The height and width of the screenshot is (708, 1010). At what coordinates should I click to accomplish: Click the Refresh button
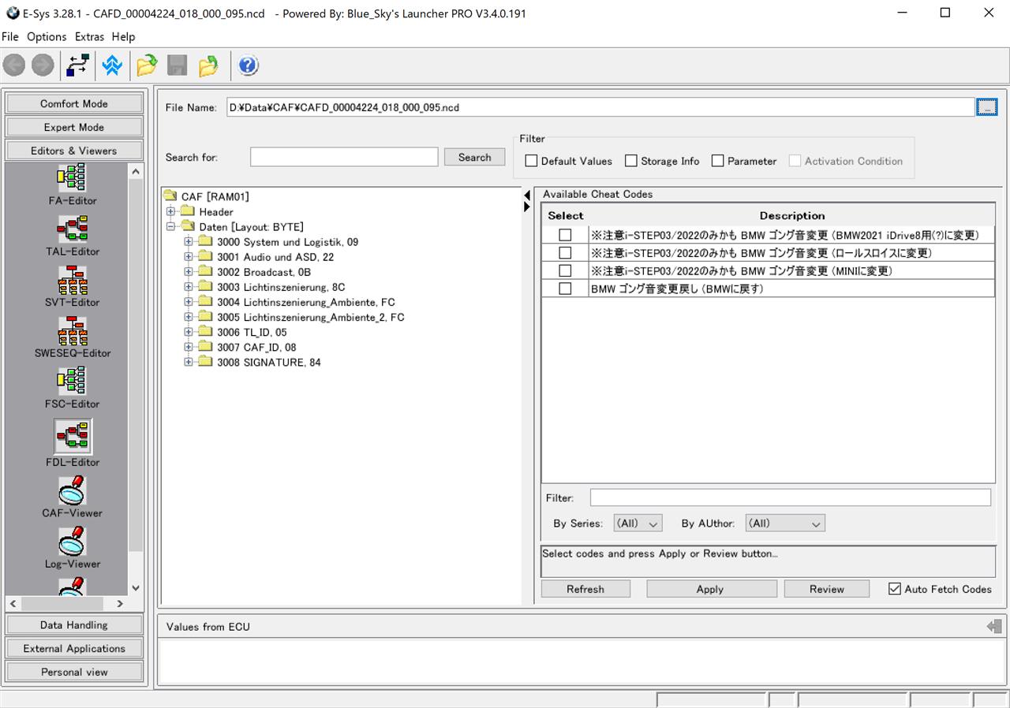click(585, 589)
